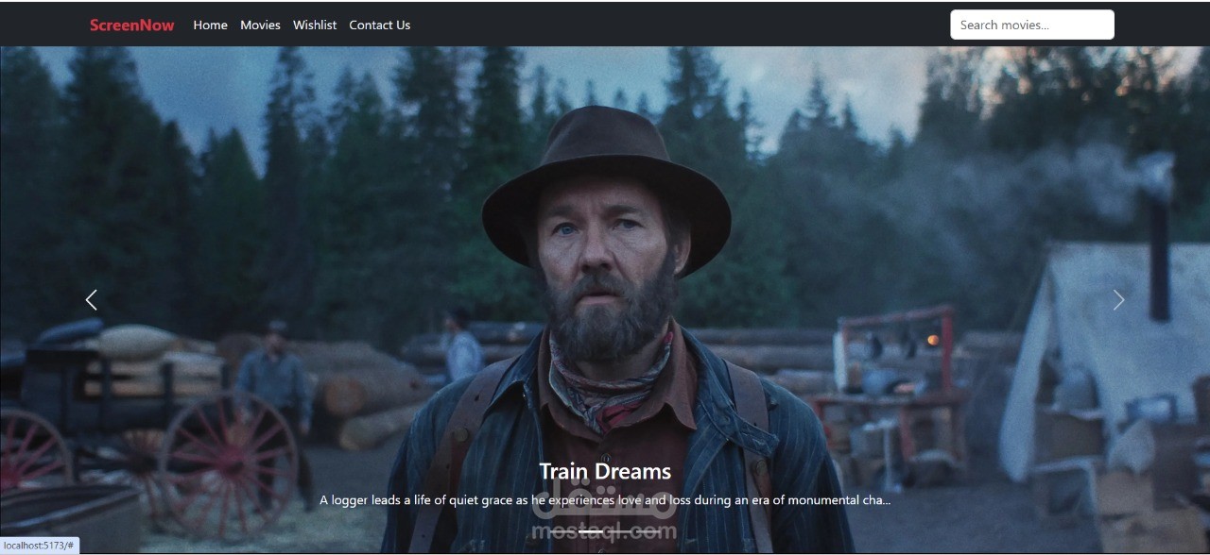Go to the Movies page

pyautogui.click(x=260, y=25)
